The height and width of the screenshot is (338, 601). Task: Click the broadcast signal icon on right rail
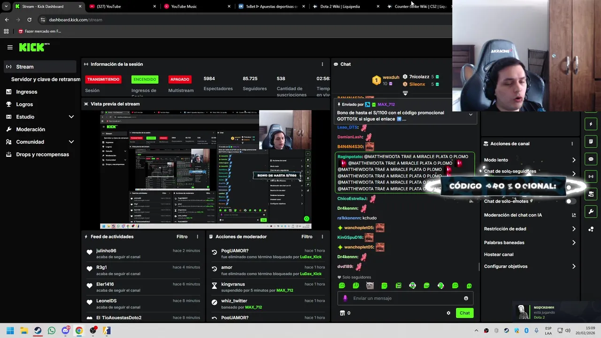point(591,177)
